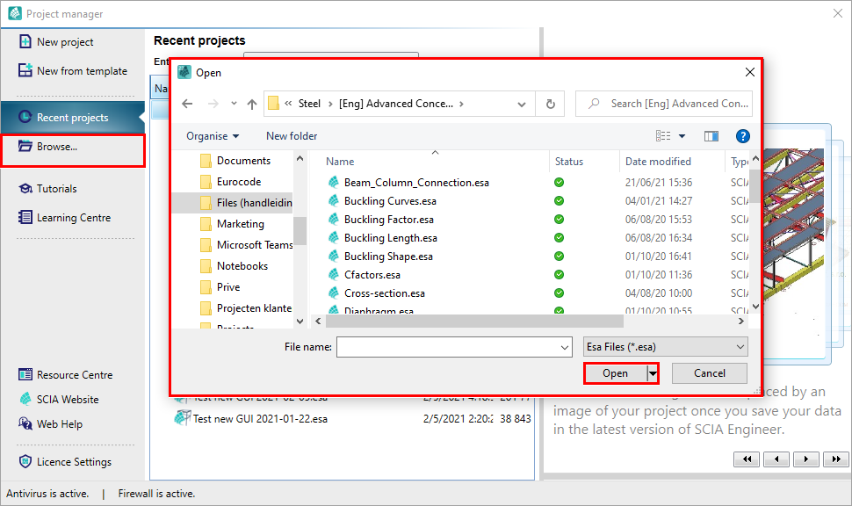Select Recent projects in sidebar
The height and width of the screenshot is (506, 852).
72,118
